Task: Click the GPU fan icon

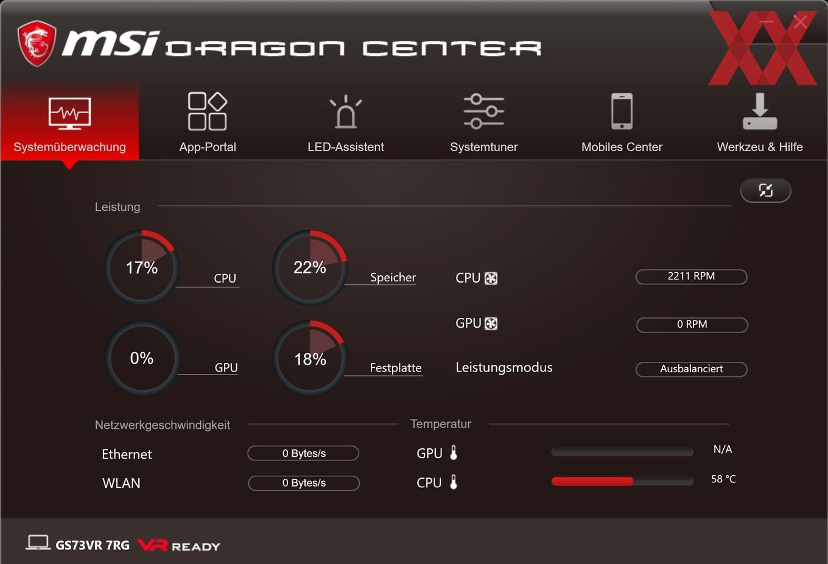Action: [x=491, y=323]
